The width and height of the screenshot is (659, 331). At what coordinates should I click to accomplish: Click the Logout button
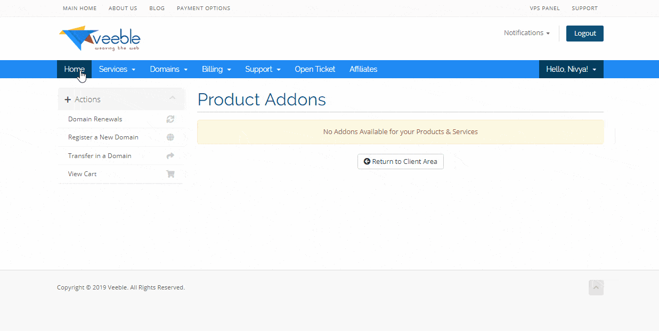click(585, 34)
